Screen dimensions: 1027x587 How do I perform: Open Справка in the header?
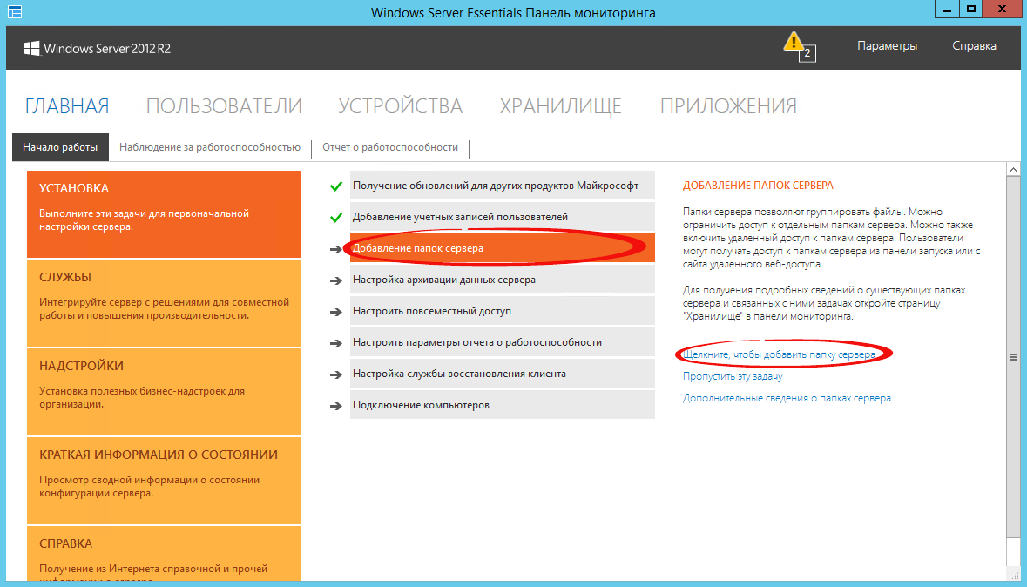975,46
